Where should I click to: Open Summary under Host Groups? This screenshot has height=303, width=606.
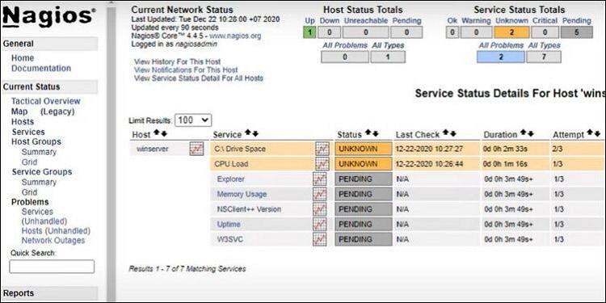coord(39,152)
